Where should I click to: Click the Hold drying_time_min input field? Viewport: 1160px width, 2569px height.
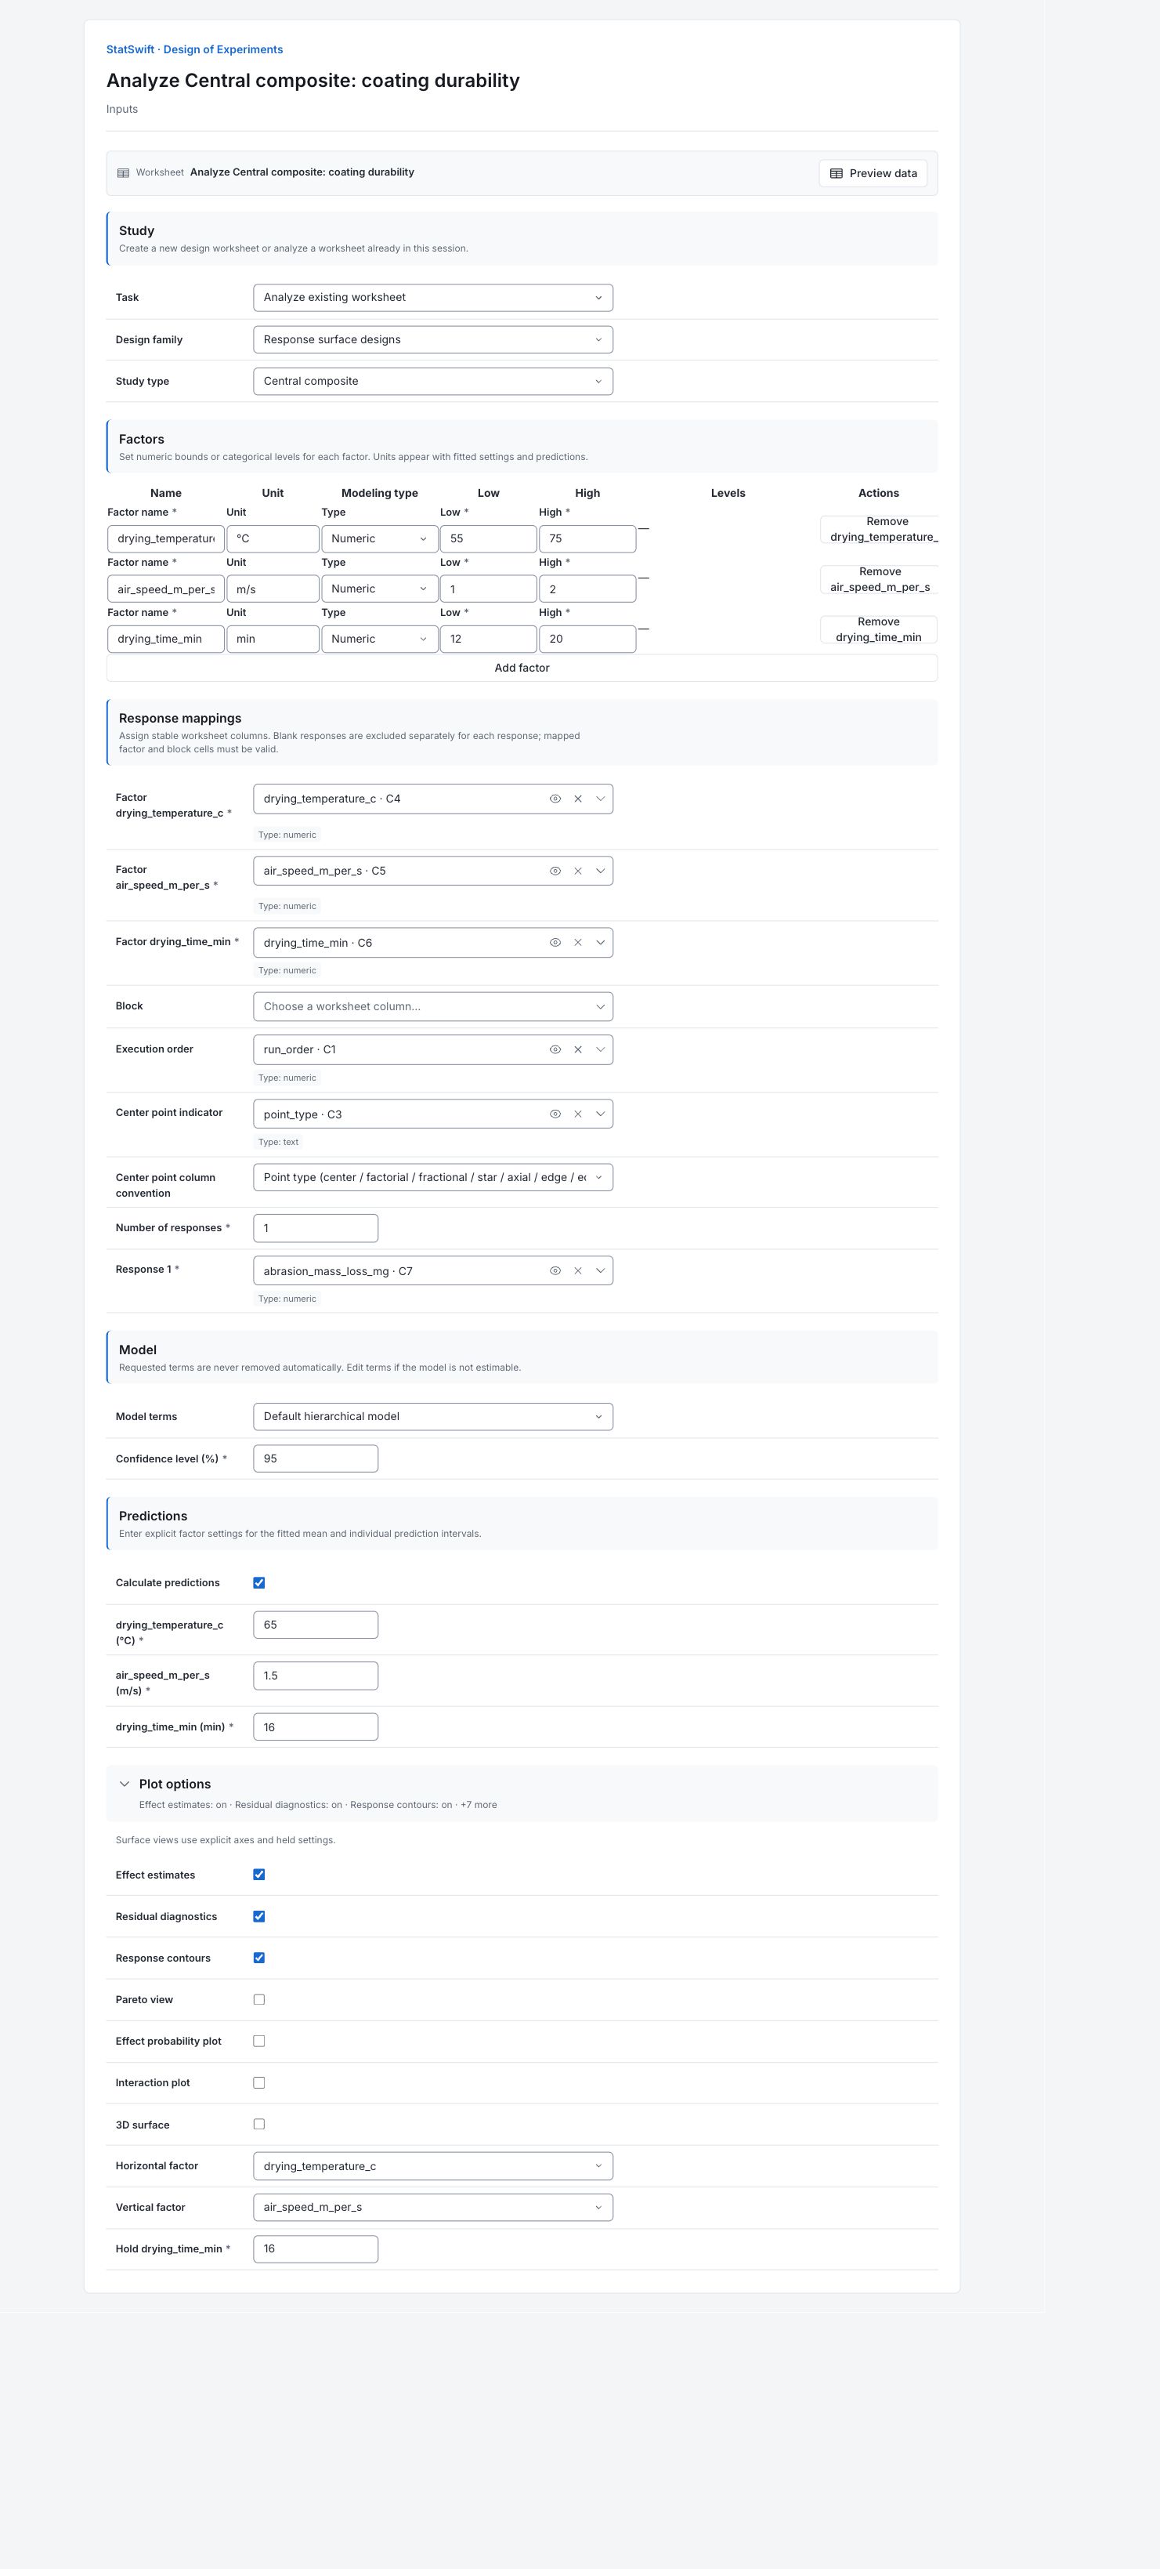tap(316, 2249)
